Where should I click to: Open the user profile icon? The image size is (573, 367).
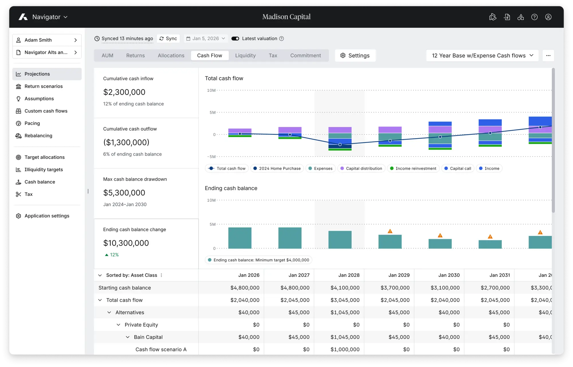548,17
